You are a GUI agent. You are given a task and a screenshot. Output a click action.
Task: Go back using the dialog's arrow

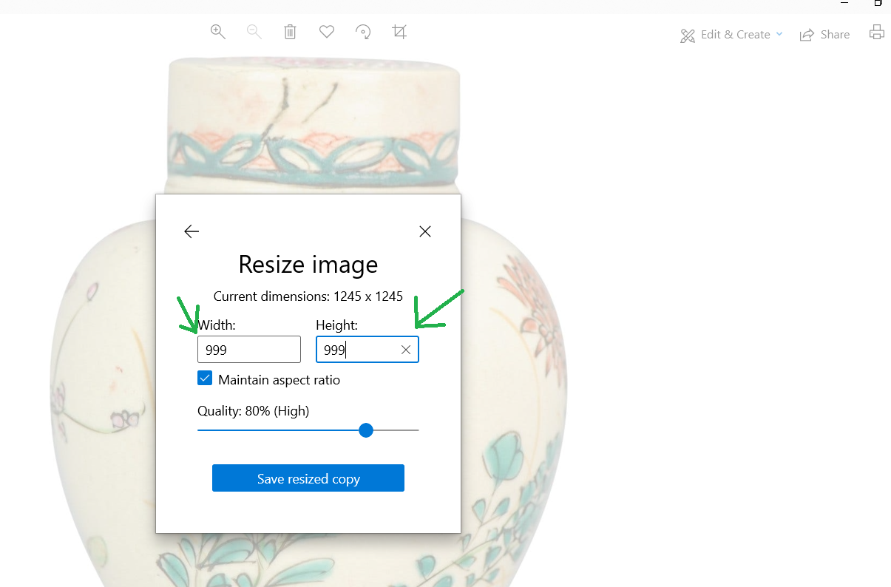click(192, 231)
